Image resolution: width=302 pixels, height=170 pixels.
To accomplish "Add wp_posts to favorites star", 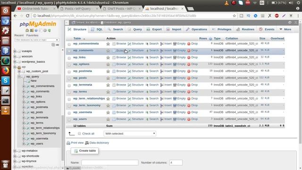I will (x=108, y=78).
